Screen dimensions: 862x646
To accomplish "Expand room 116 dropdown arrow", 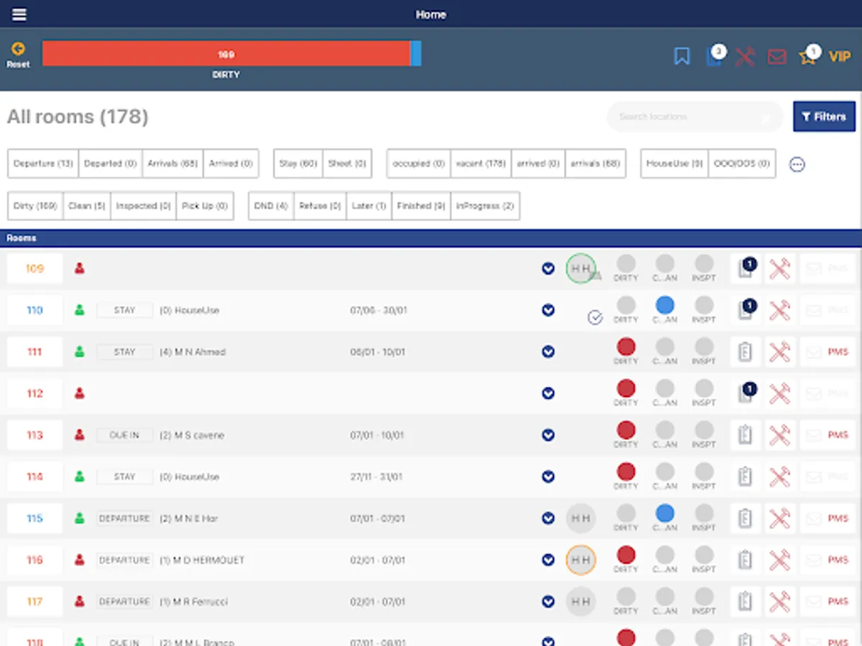I will tap(548, 560).
